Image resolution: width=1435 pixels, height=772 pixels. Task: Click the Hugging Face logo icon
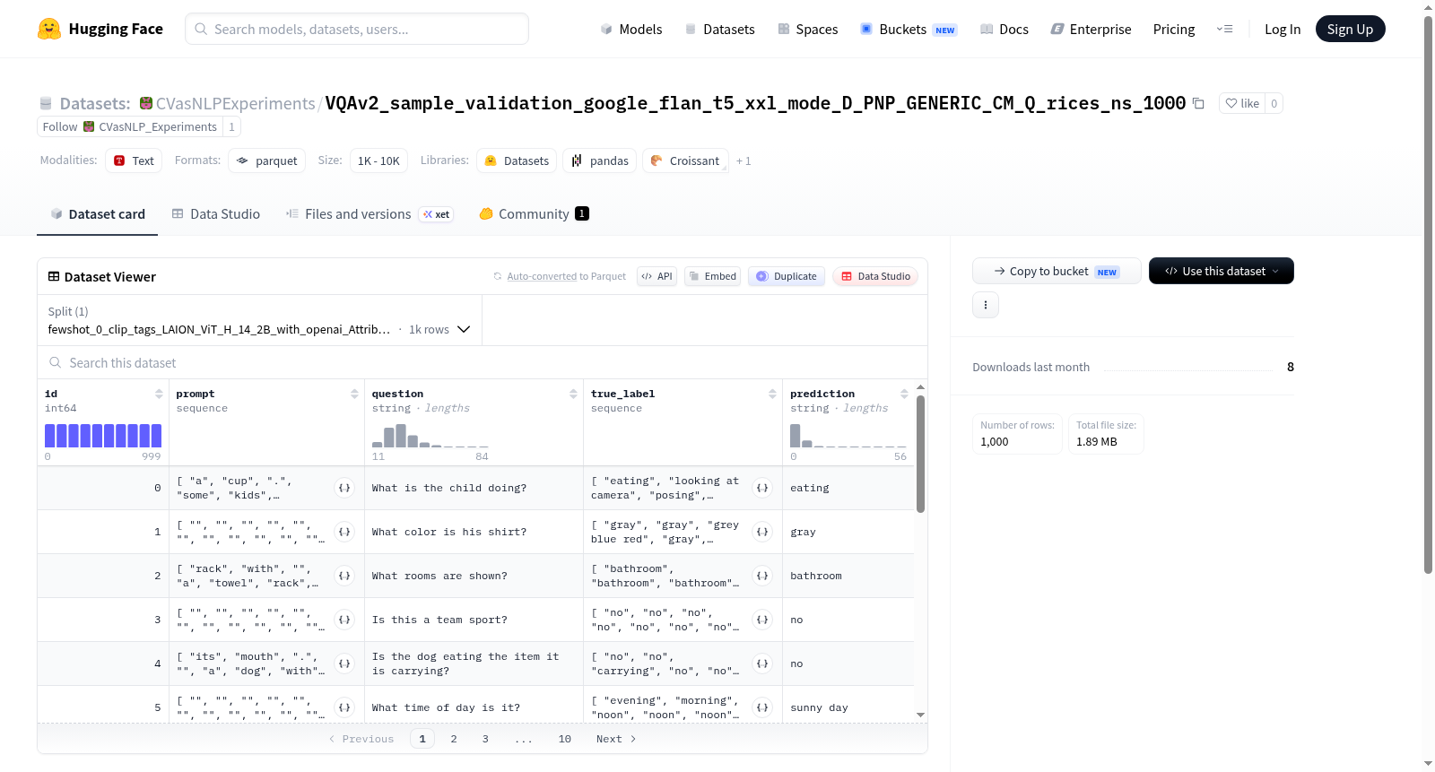[49, 29]
